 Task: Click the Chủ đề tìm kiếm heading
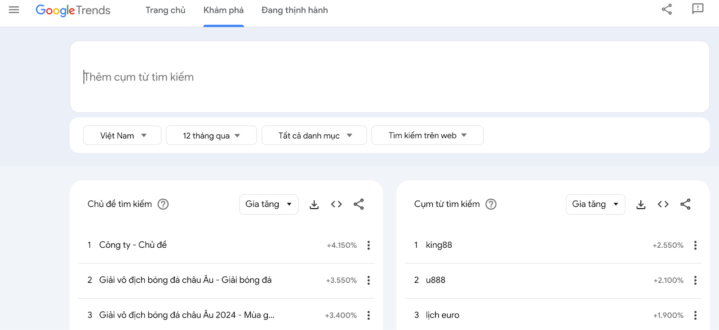point(120,204)
